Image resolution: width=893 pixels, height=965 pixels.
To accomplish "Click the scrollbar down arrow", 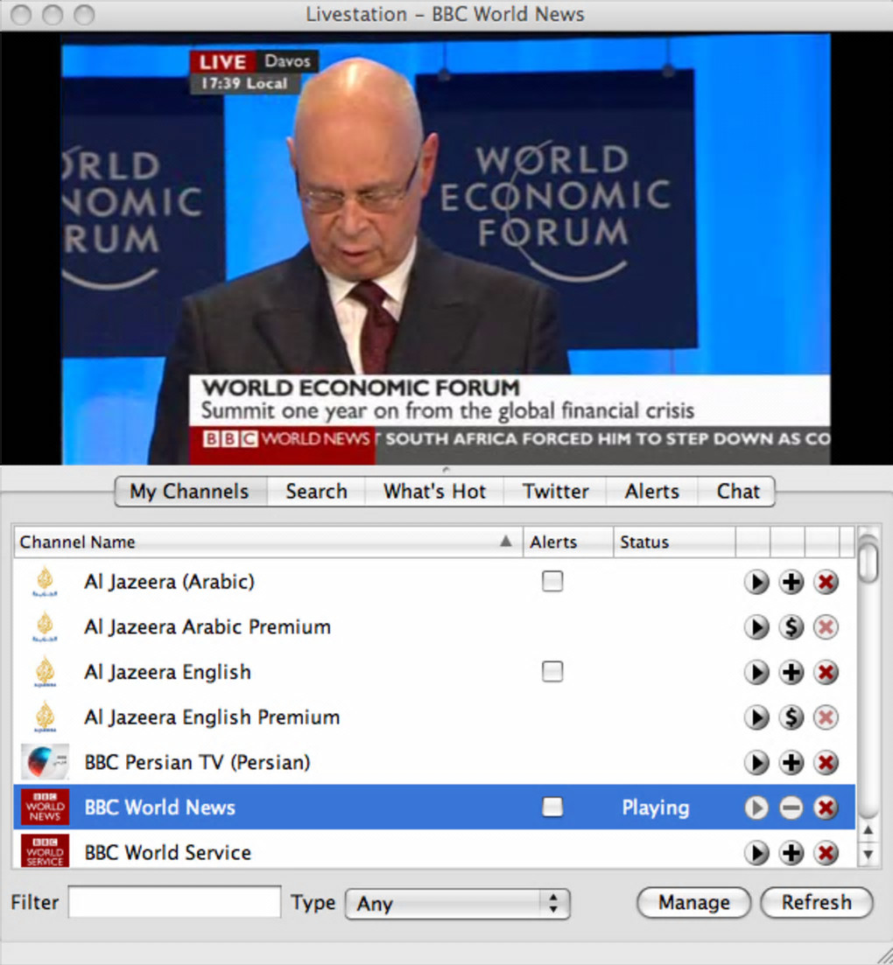I will point(868,854).
